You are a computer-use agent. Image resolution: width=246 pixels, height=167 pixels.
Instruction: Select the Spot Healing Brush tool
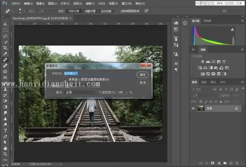click(5, 60)
